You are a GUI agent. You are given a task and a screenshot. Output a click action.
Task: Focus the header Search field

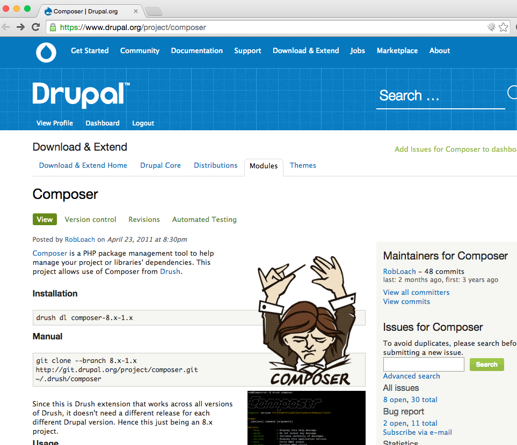(x=441, y=96)
